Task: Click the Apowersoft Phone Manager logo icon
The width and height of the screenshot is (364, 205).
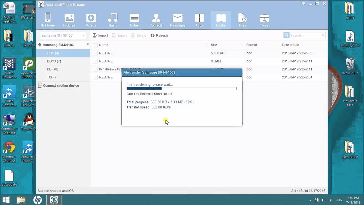Action: (x=41, y=5)
